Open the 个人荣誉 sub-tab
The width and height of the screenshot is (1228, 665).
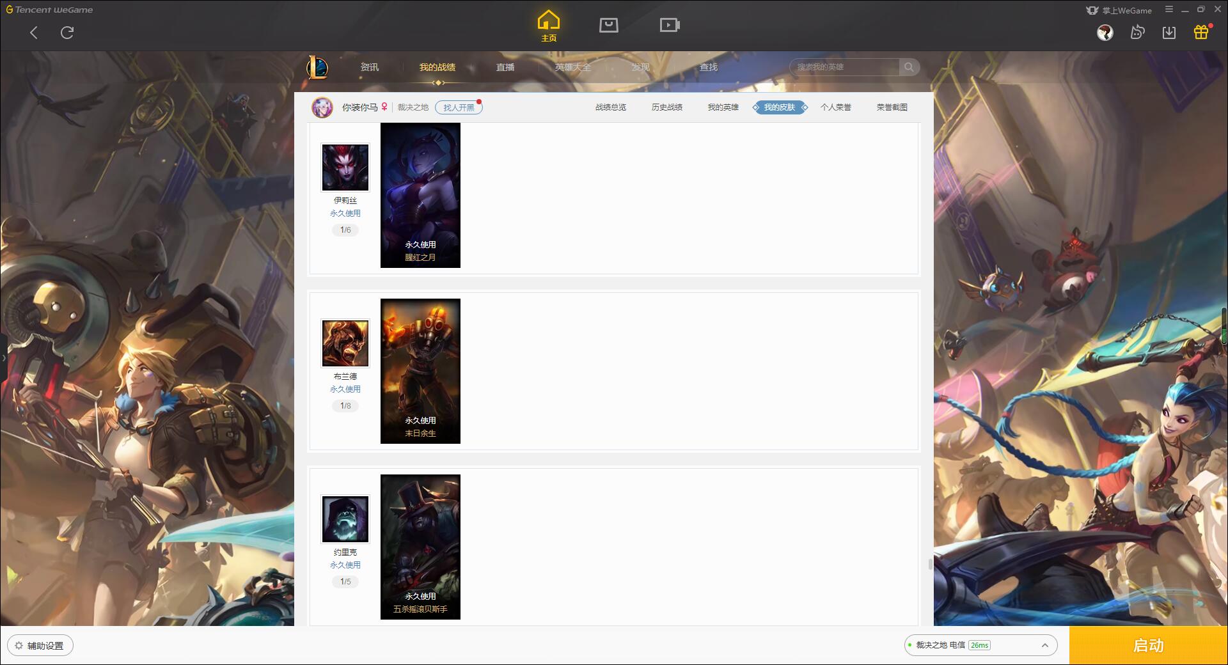(836, 107)
